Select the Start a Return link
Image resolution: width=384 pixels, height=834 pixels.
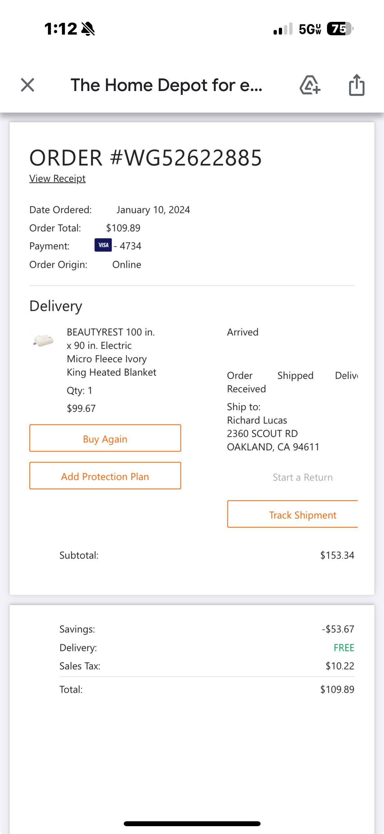coord(303,477)
